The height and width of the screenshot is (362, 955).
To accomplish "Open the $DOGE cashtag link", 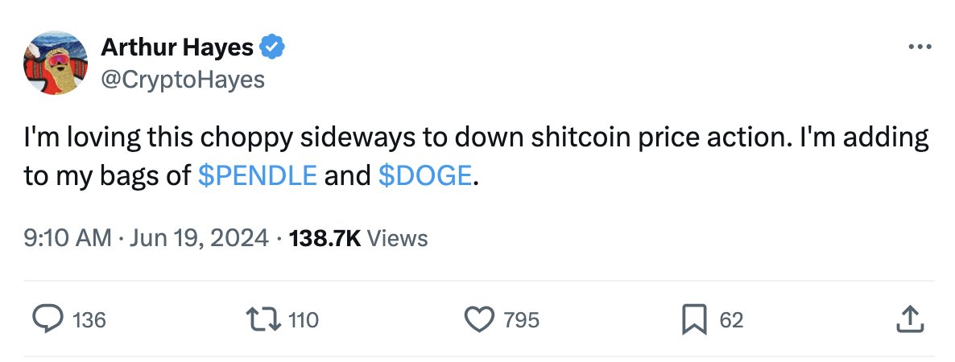I will tap(424, 175).
